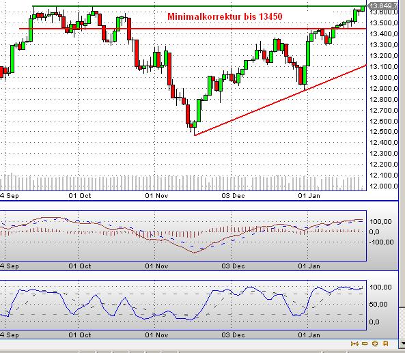Click '03 Dec' on the MACD panel axis

[x=234, y=266]
